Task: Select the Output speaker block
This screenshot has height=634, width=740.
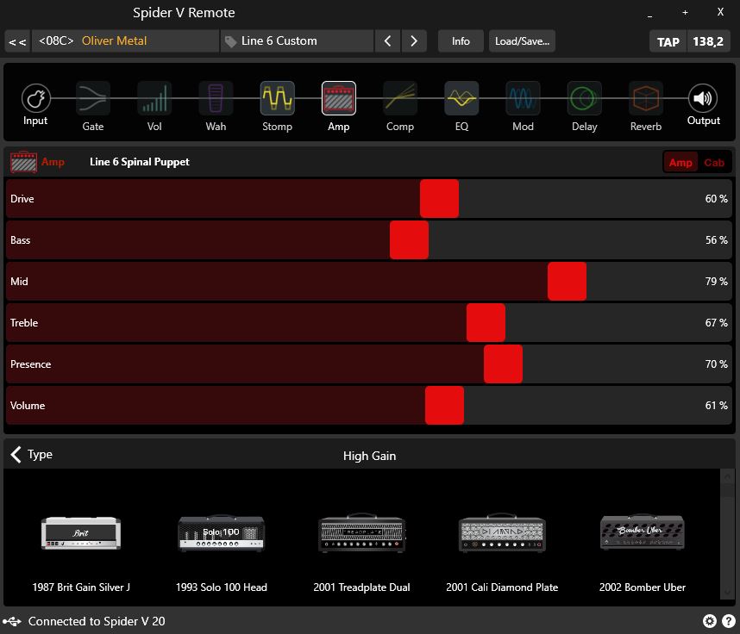Action: (703, 98)
